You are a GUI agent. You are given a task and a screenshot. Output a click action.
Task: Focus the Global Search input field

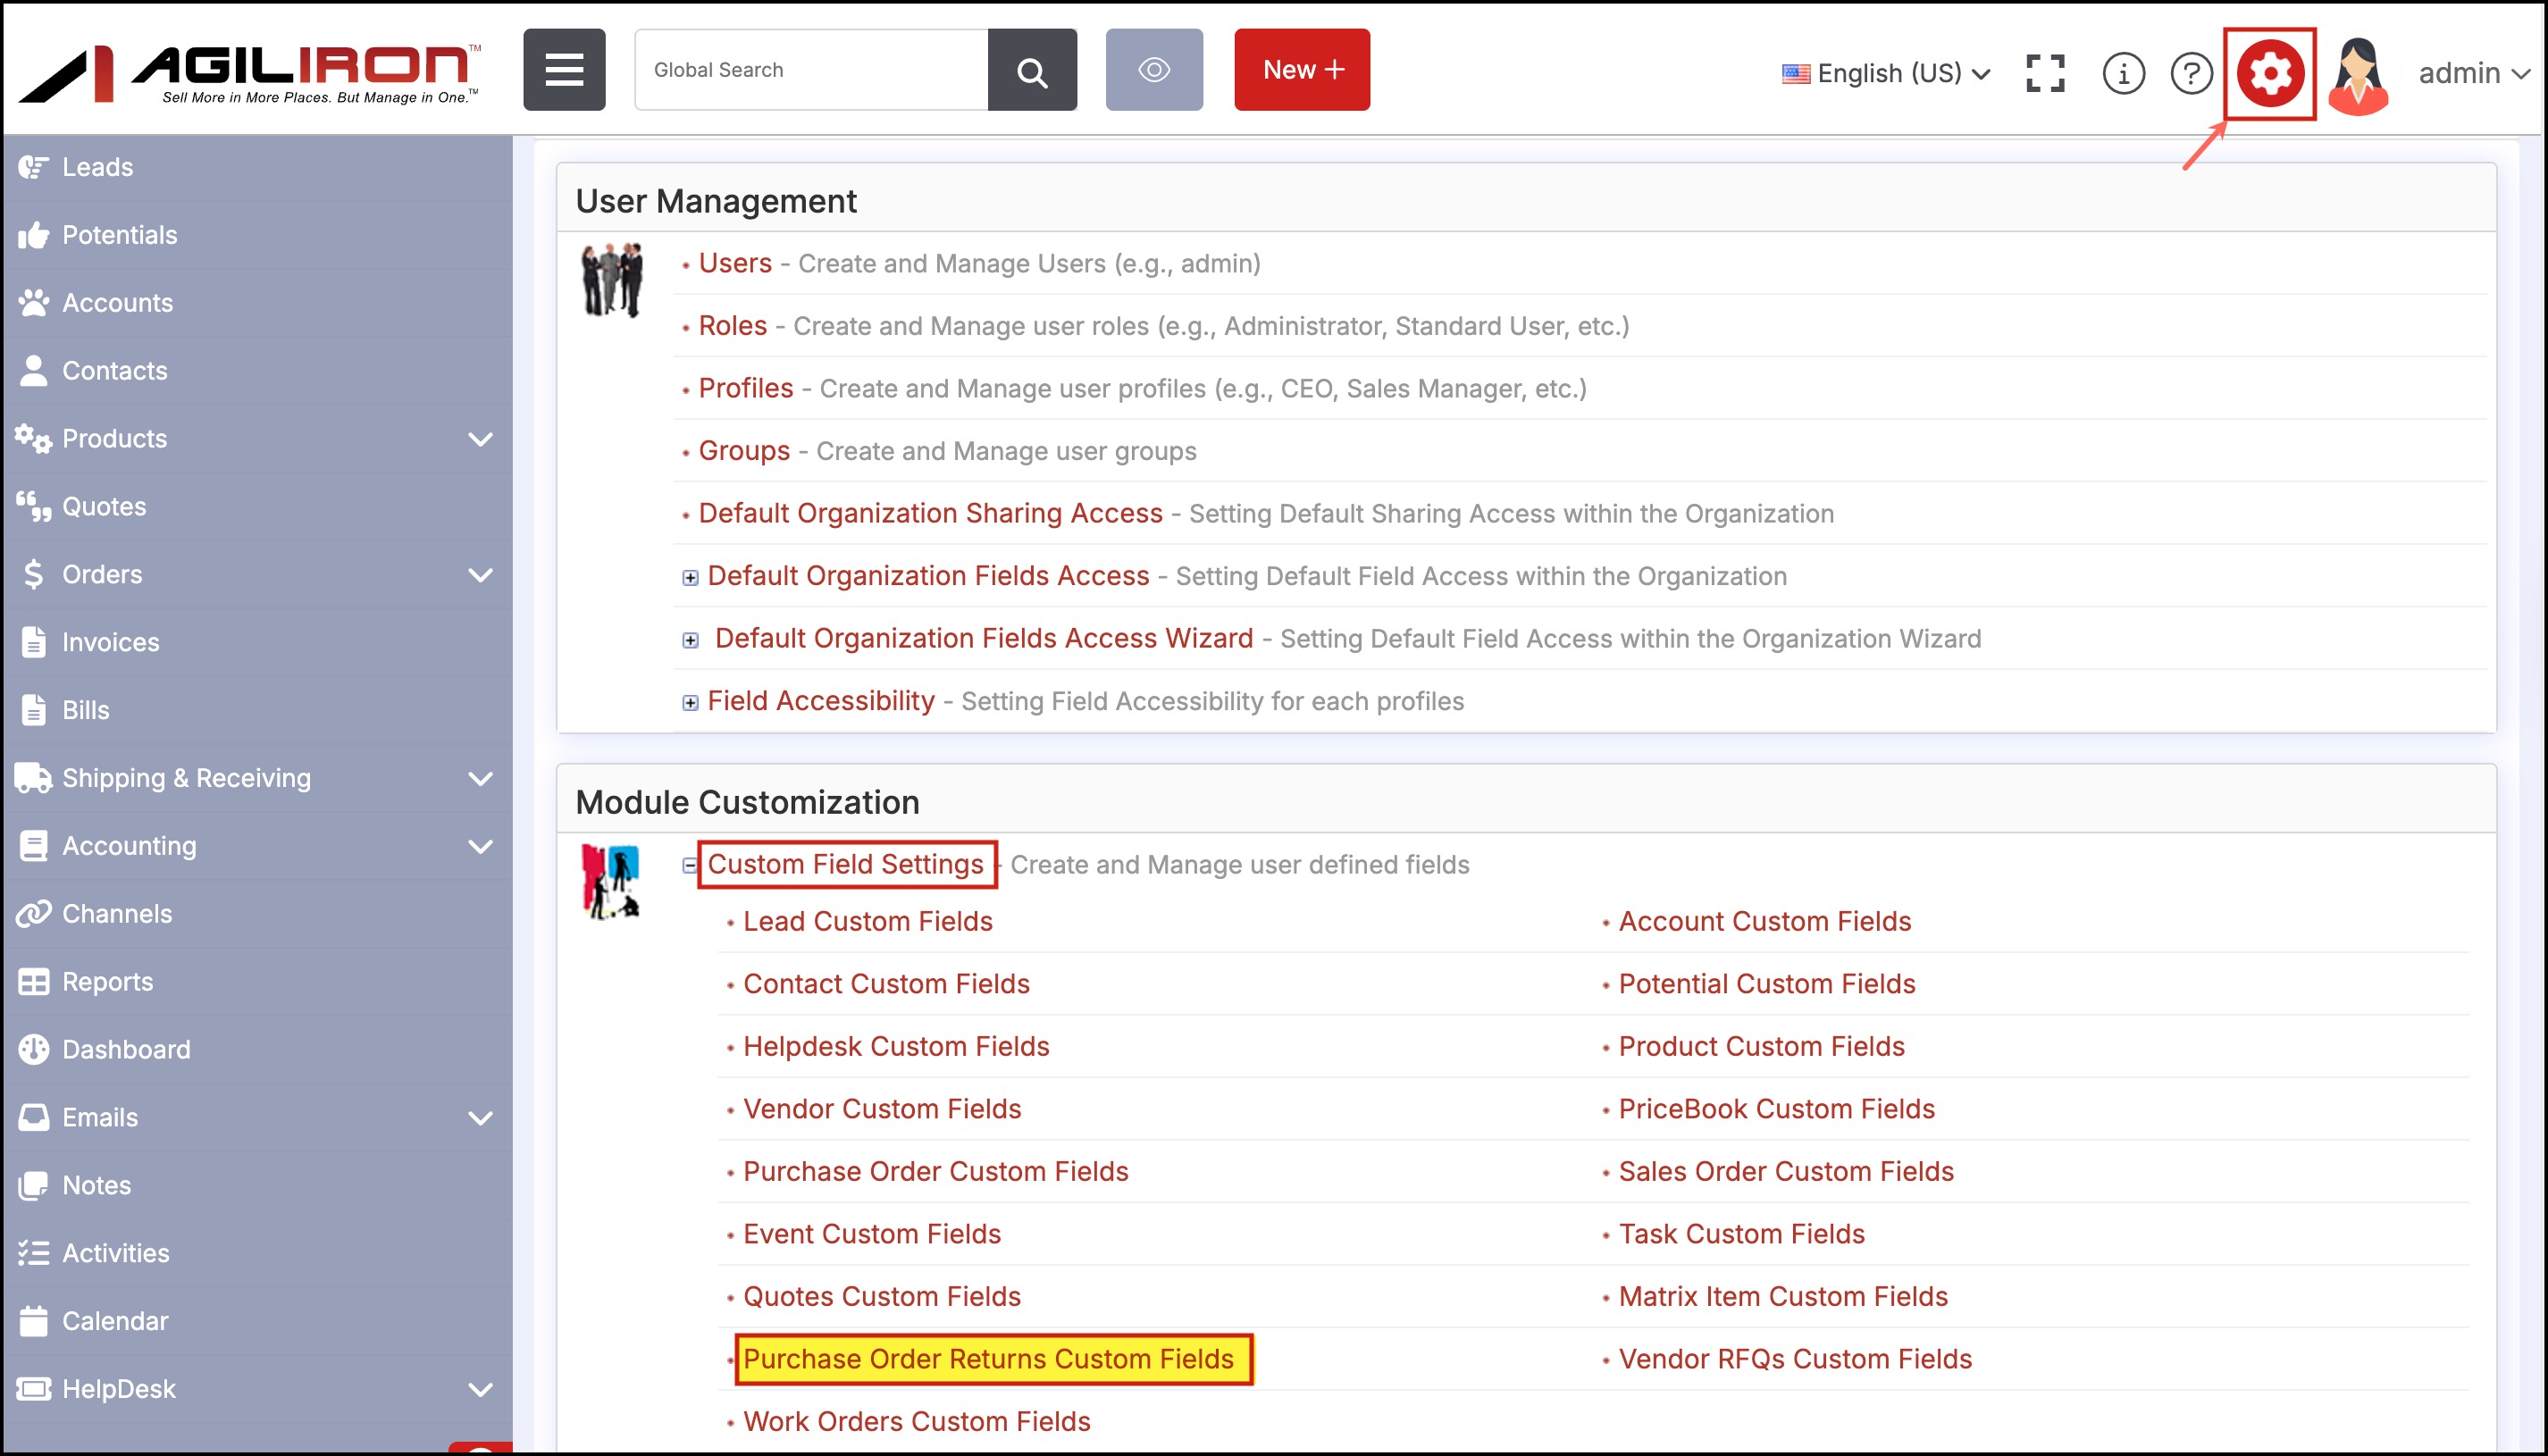coord(811,70)
